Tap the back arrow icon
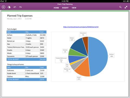The image size is (130, 98). (4, 7)
